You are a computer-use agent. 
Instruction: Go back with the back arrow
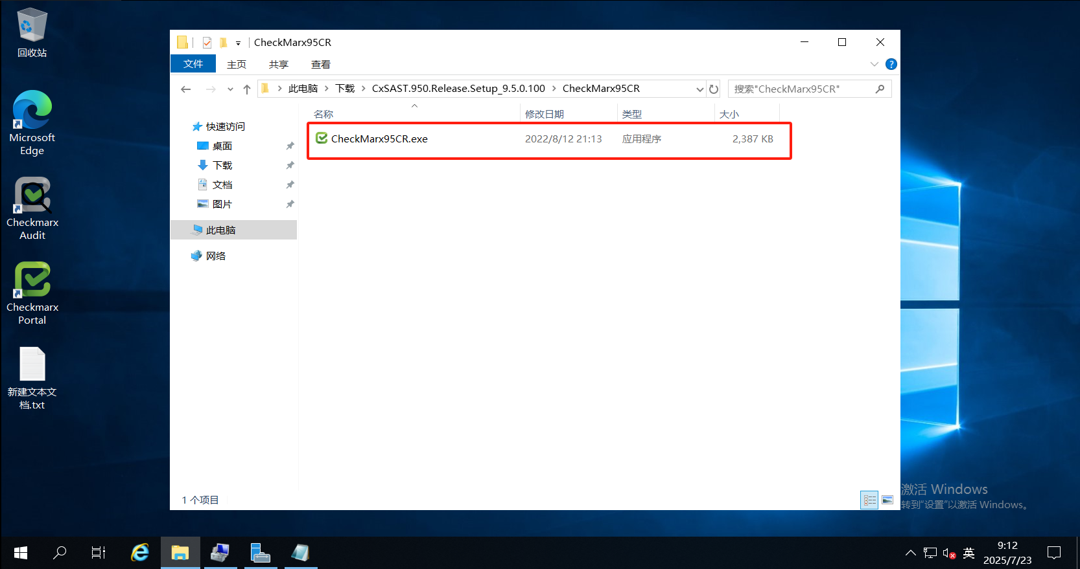(x=186, y=89)
